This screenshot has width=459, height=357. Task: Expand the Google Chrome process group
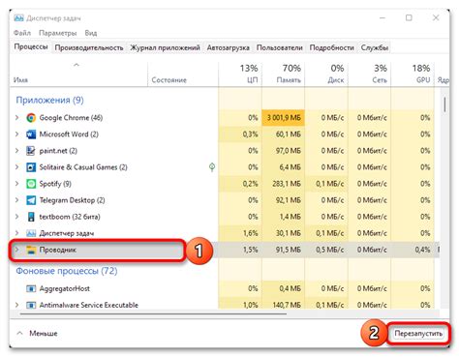[17, 118]
